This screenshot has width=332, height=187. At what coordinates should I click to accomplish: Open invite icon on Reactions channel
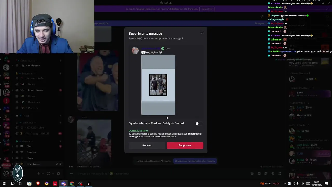[57, 164]
